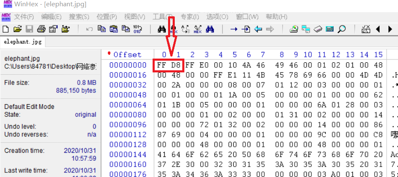Image resolution: width=398 pixels, height=177 pixels.
Task: Click the creation time 10:57:59 value
Action: coord(84,159)
